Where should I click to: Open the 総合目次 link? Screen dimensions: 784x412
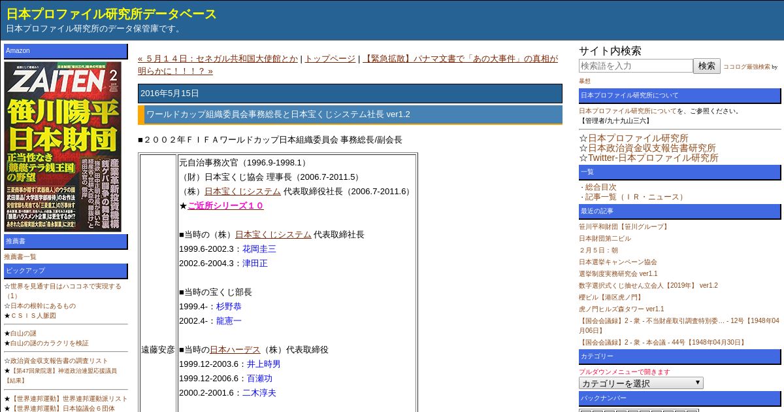point(600,187)
